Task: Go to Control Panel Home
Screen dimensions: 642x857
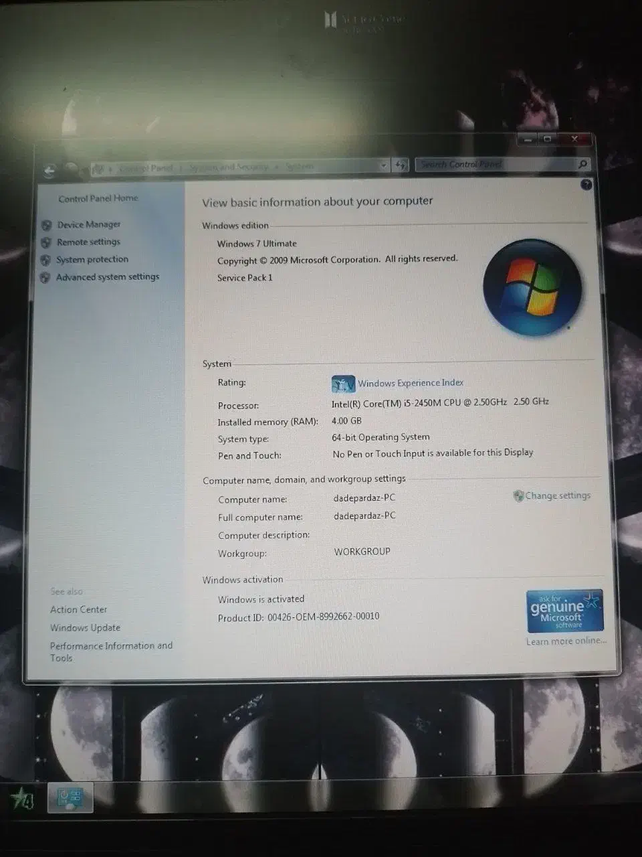Action: click(x=98, y=198)
